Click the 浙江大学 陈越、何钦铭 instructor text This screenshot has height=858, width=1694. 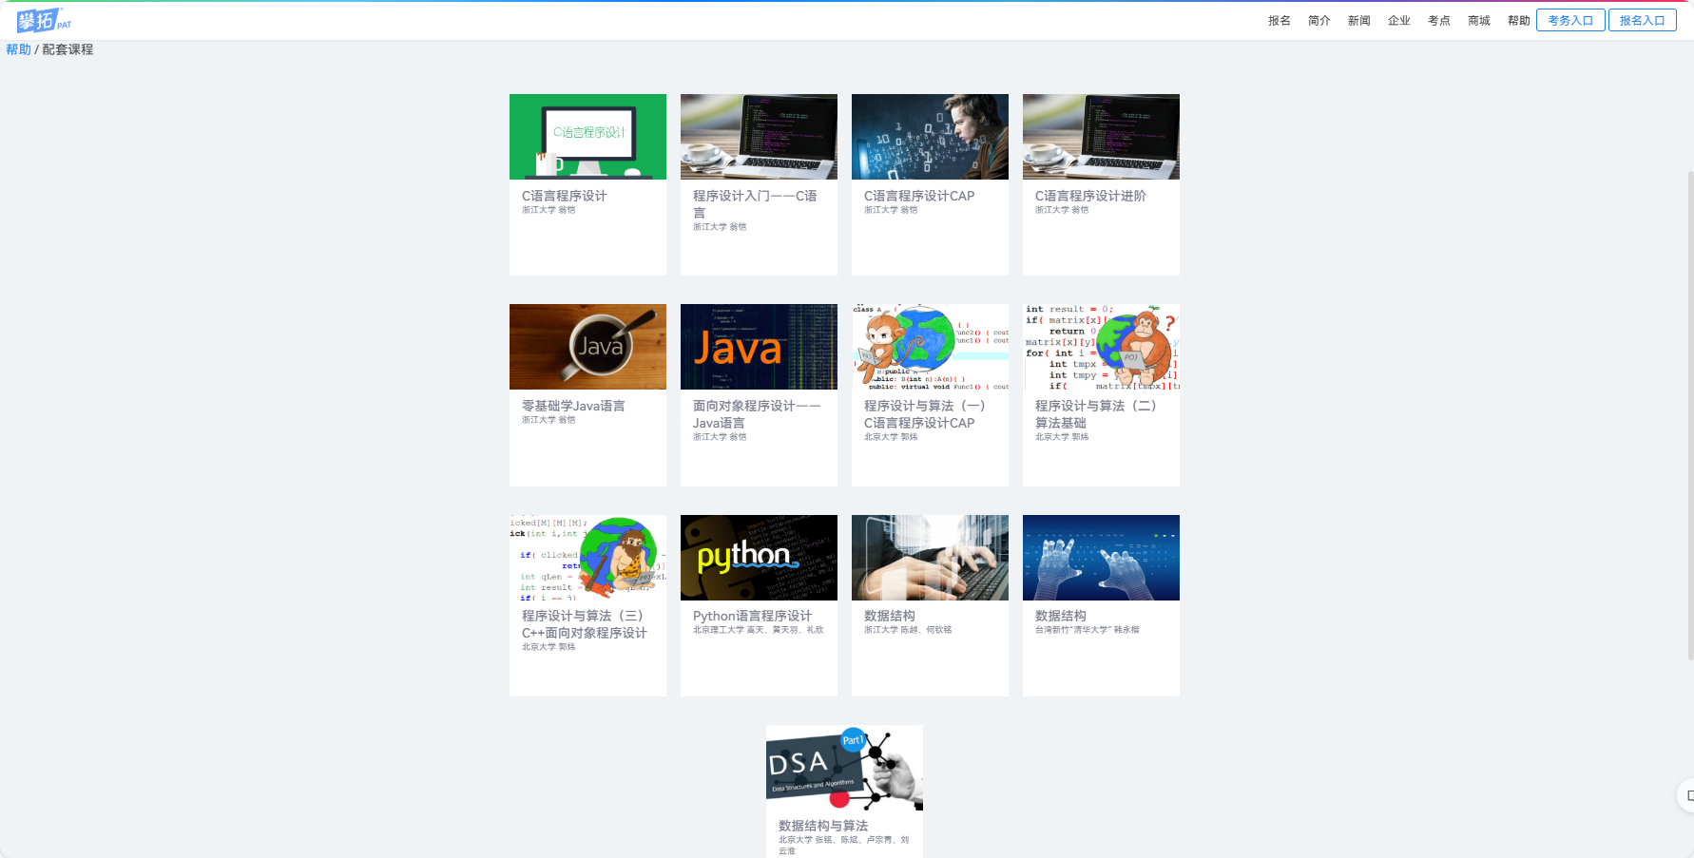pos(907,630)
